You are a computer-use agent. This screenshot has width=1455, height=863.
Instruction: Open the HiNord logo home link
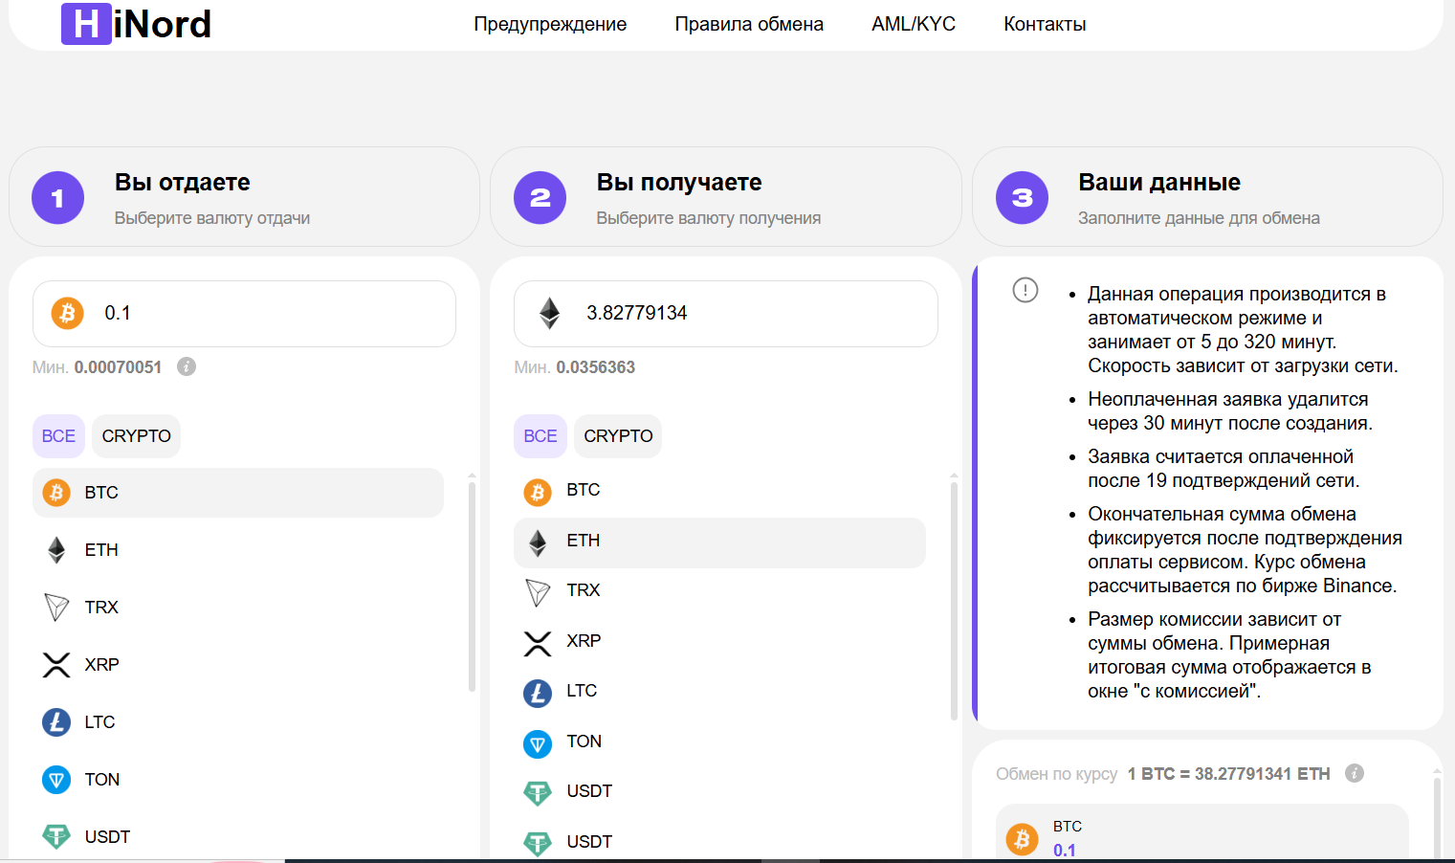(x=137, y=24)
